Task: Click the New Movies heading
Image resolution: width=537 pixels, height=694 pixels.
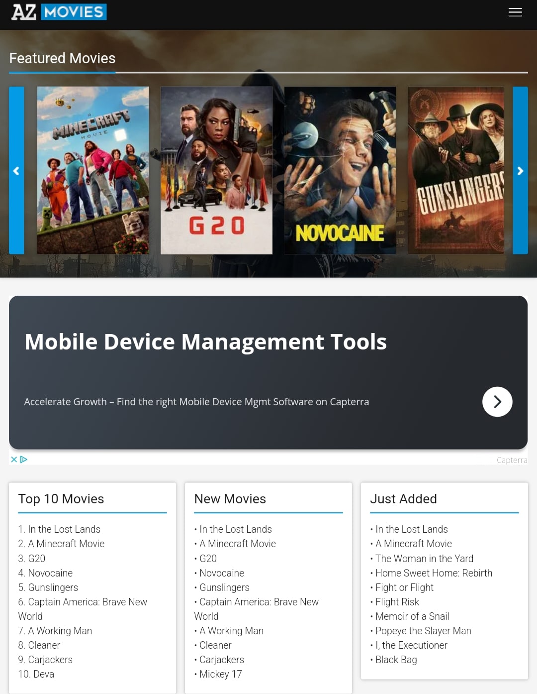Action: coord(230,499)
